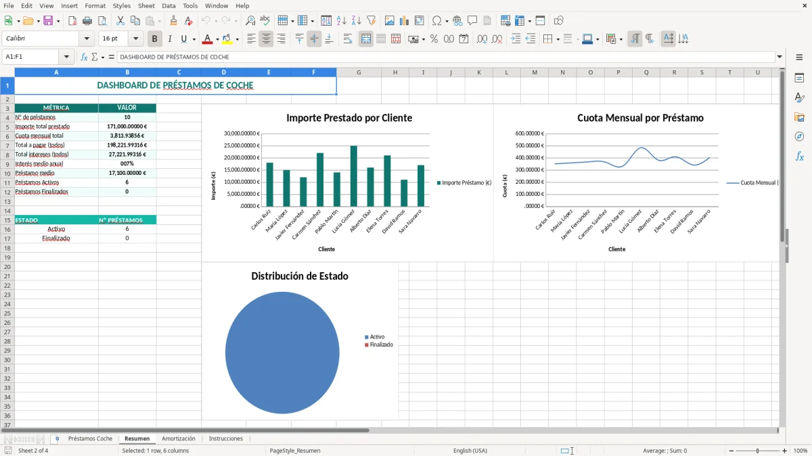Switch to Préstamos Coche sheet tab
Viewport: 812px width, 456px height.
click(x=90, y=438)
